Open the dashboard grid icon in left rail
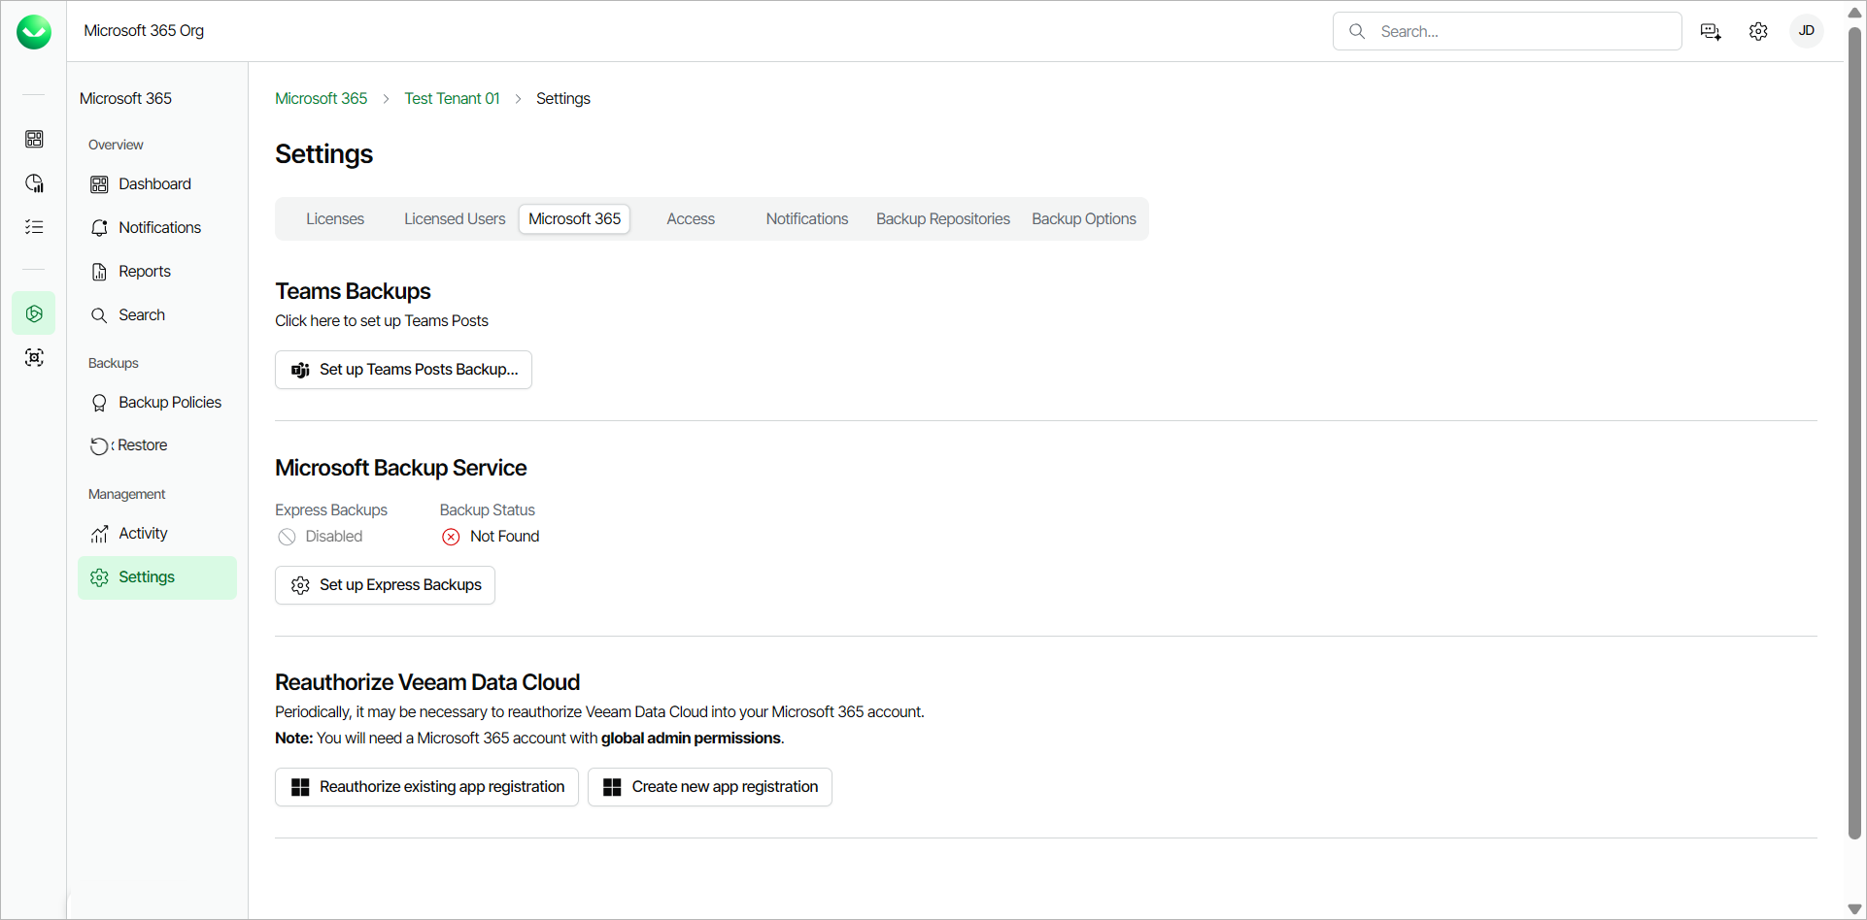The width and height of the screenshot is (1867, 920). [x=34, y=139]
